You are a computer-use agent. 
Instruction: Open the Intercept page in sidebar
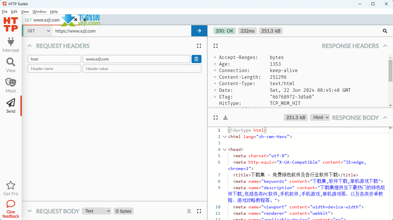(x=11, y=45)
